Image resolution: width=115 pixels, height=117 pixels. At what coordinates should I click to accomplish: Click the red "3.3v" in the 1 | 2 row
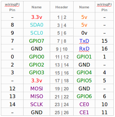[36, 17]
